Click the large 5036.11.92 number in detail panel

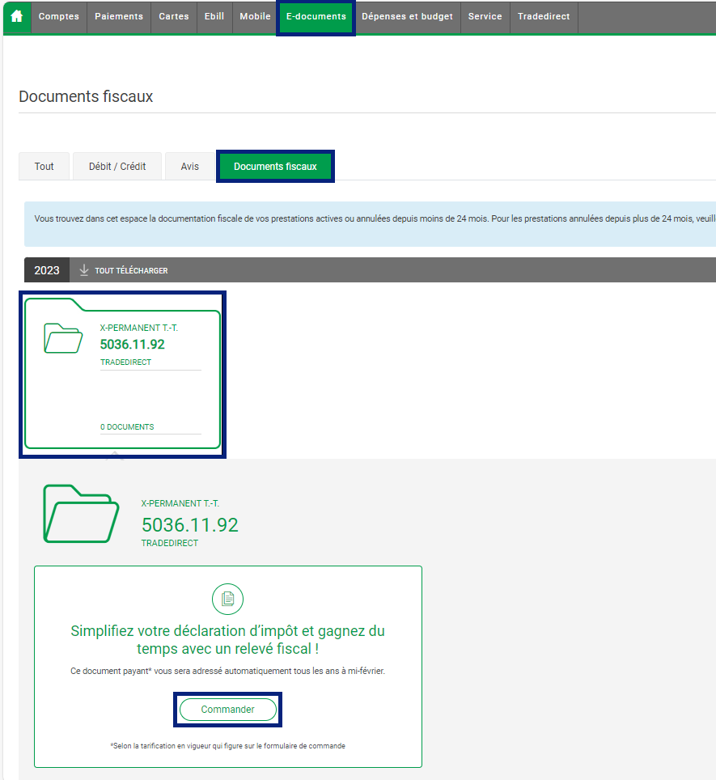click(190, 525)
